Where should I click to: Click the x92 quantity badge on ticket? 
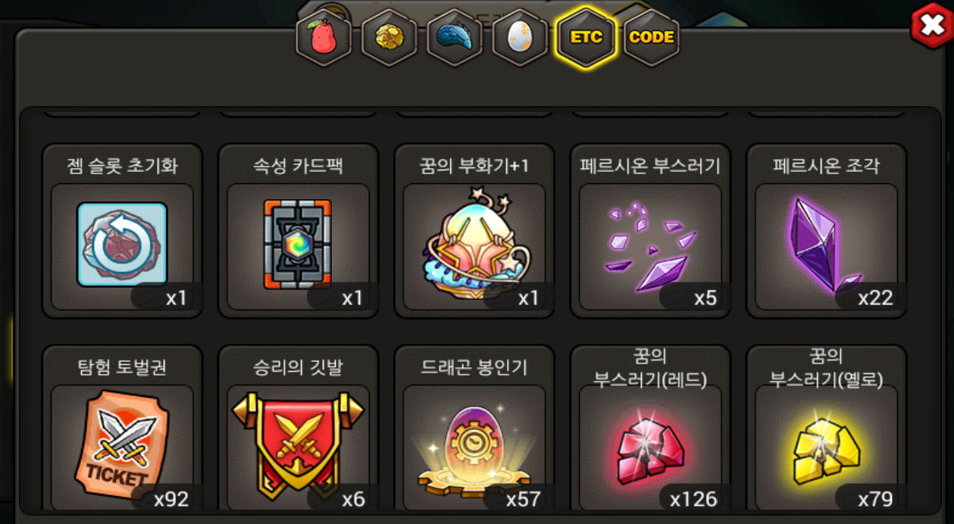[x=170, y=499]
